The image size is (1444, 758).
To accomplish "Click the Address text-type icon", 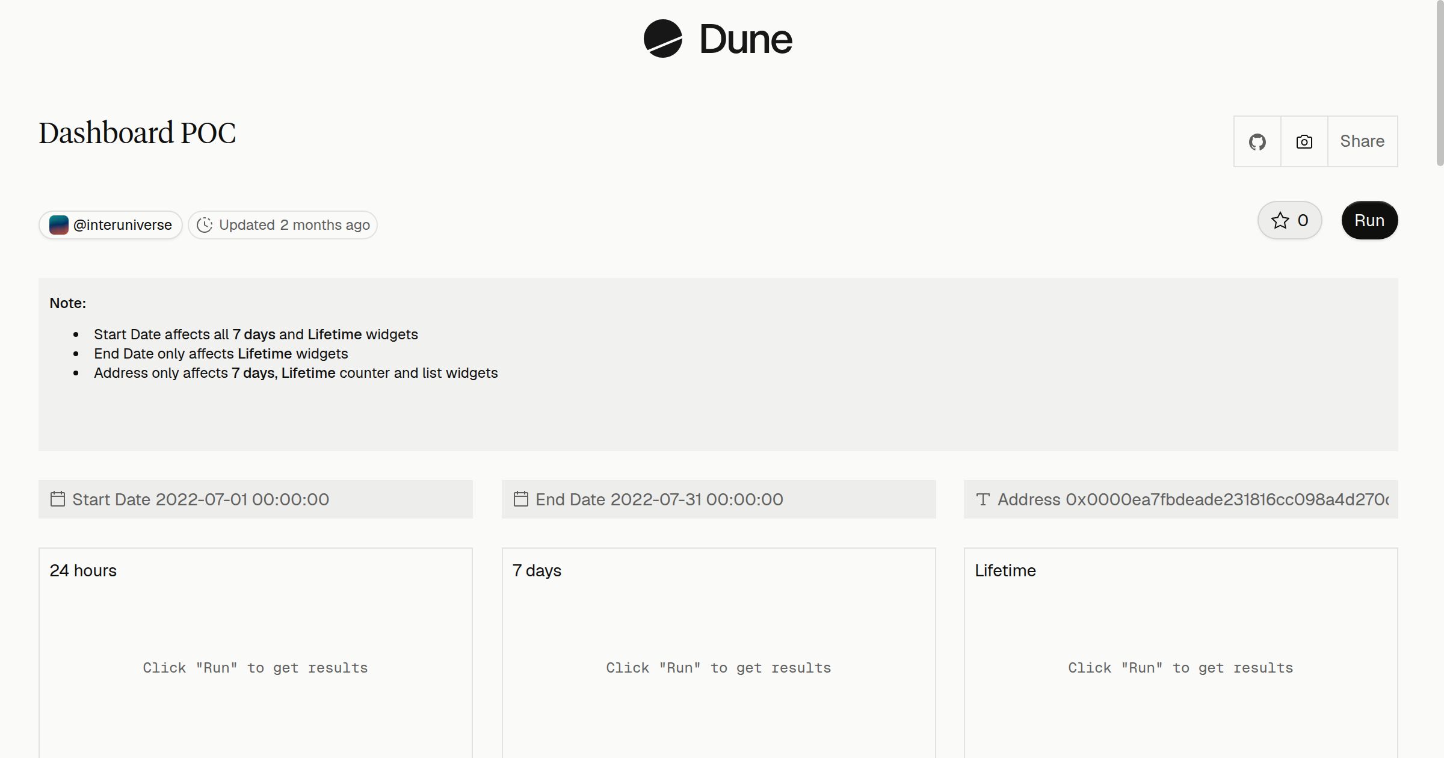I will click(x=983, y=499).
